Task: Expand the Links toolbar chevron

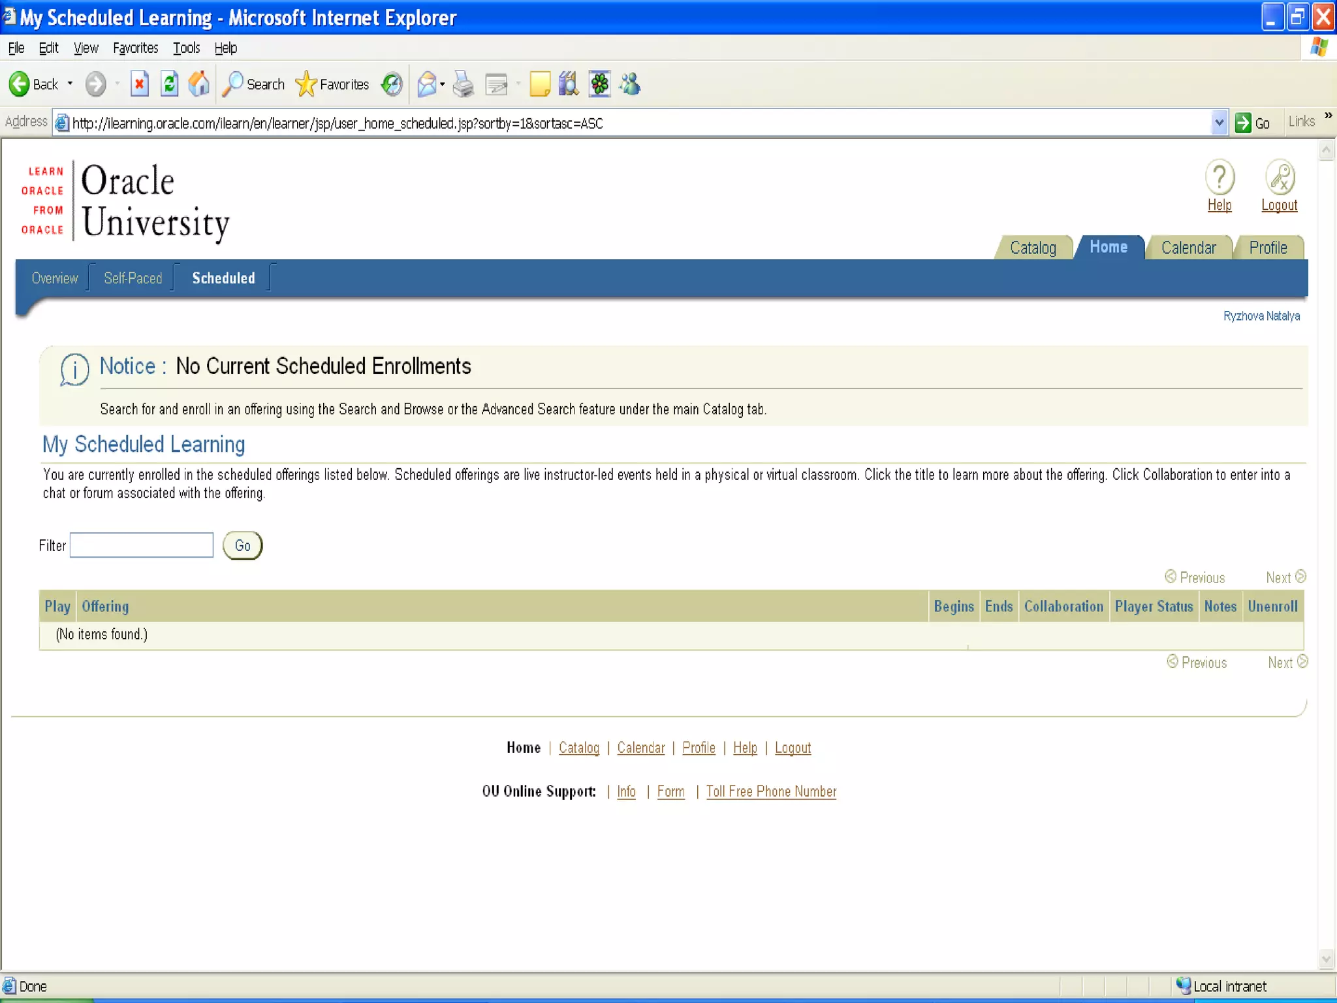Action: pyautogui.click(x=1328, y=116)
